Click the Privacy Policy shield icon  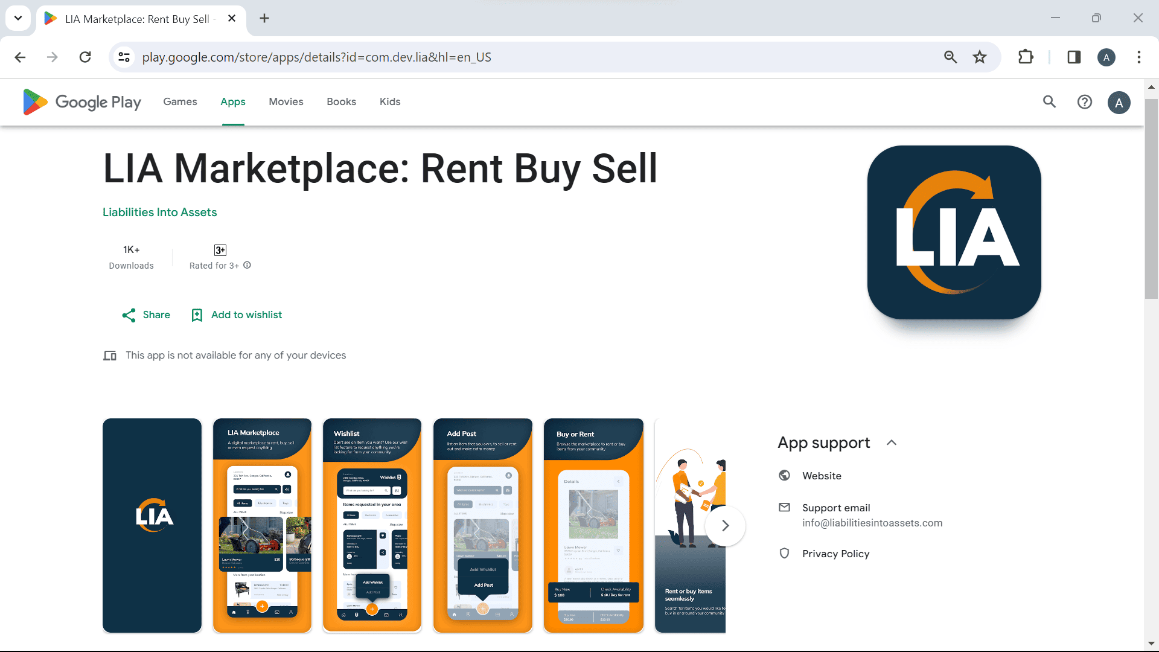point(784,553)
